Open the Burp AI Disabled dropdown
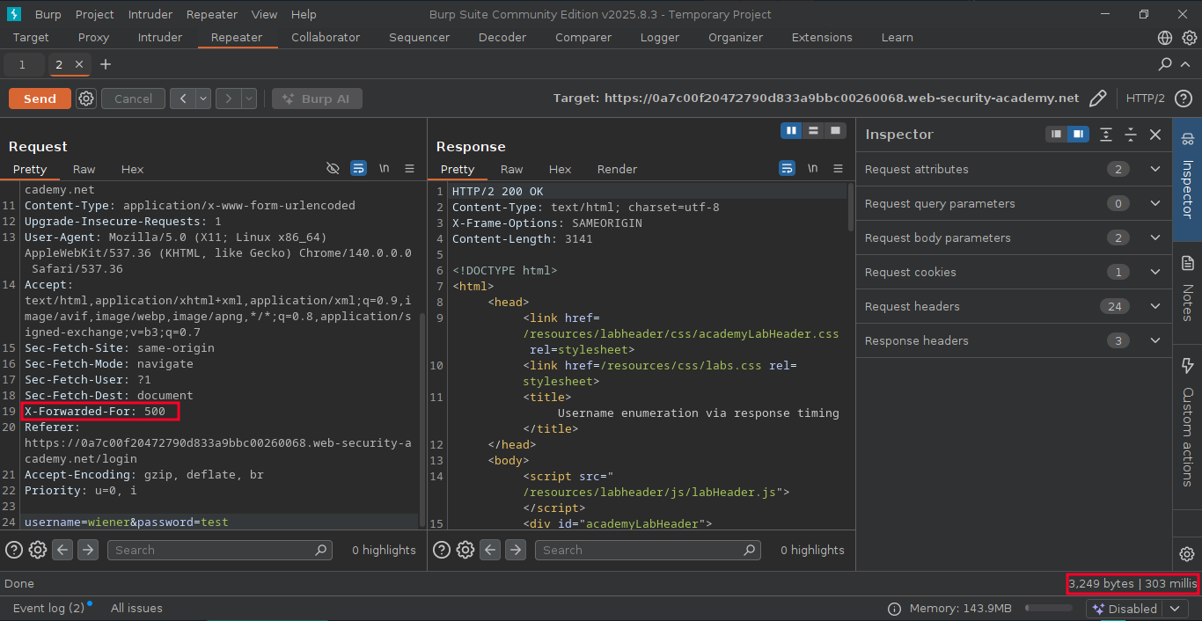Viewport: 1202px width, 621px height. [x=1176, y=609]
